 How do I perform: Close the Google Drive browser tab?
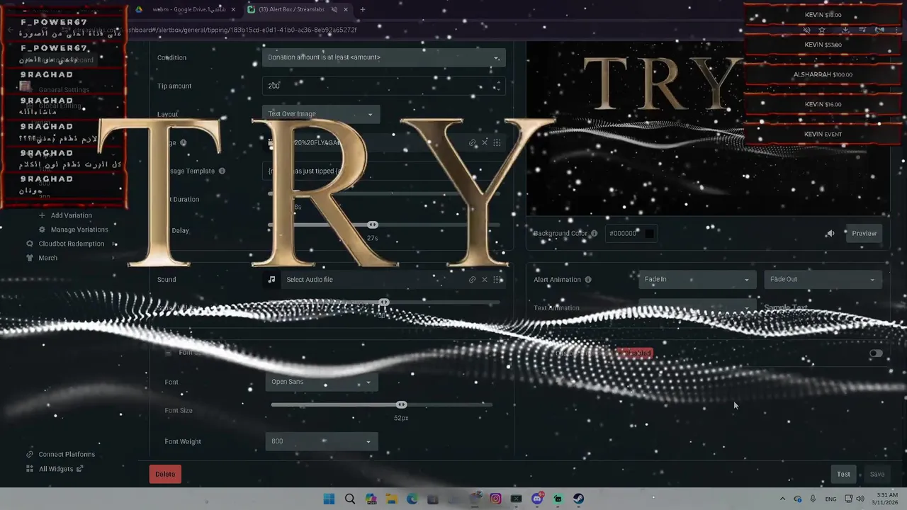coord(233,10)
